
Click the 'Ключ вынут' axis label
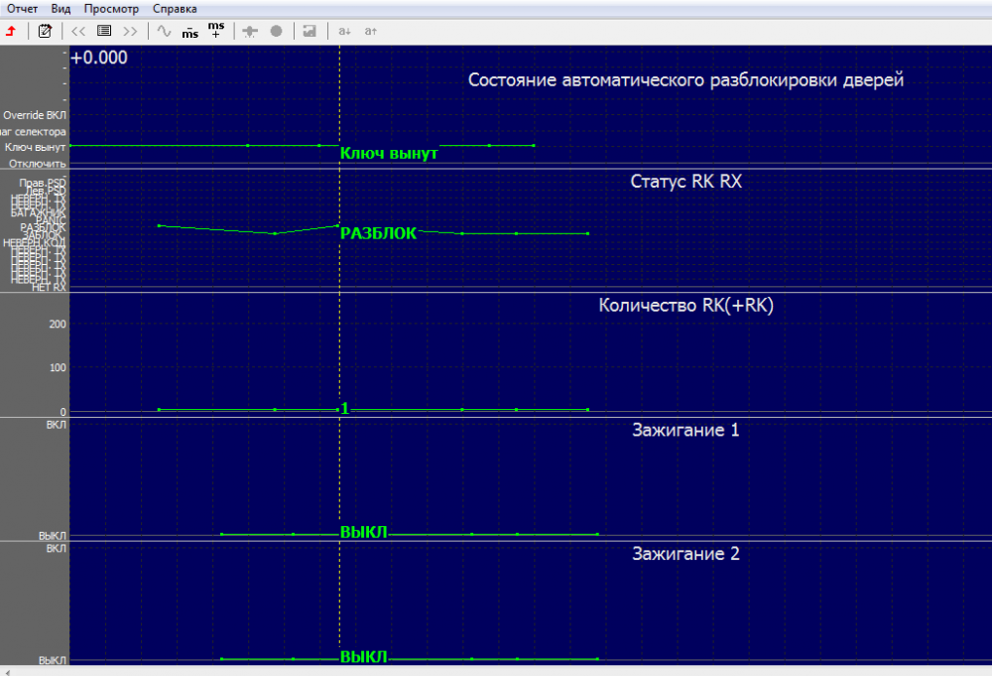(x=36, y=148)
